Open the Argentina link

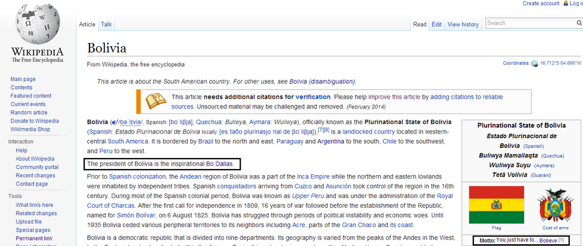(x=331, y=142)
